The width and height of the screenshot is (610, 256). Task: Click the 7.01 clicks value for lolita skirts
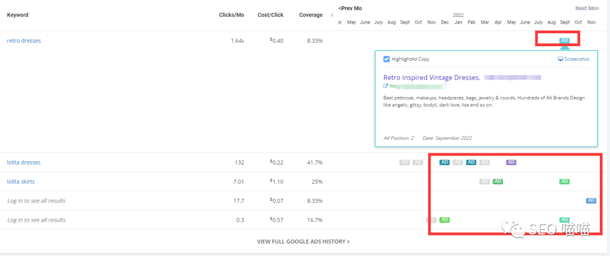click(x=239, y=182)
